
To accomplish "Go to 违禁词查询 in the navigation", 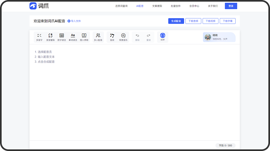I will coord(121,6).
